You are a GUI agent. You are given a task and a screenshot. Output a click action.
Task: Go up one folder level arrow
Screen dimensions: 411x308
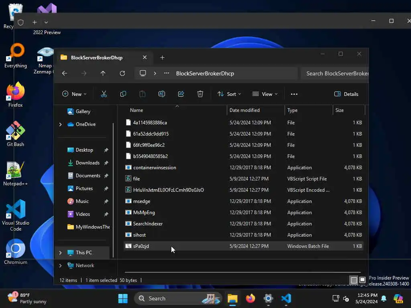[103, 73]
